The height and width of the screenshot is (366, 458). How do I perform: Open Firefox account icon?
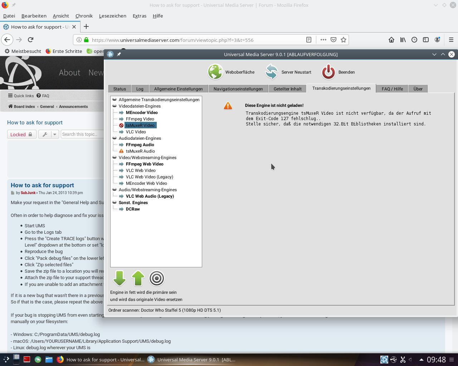click(437, 40)
